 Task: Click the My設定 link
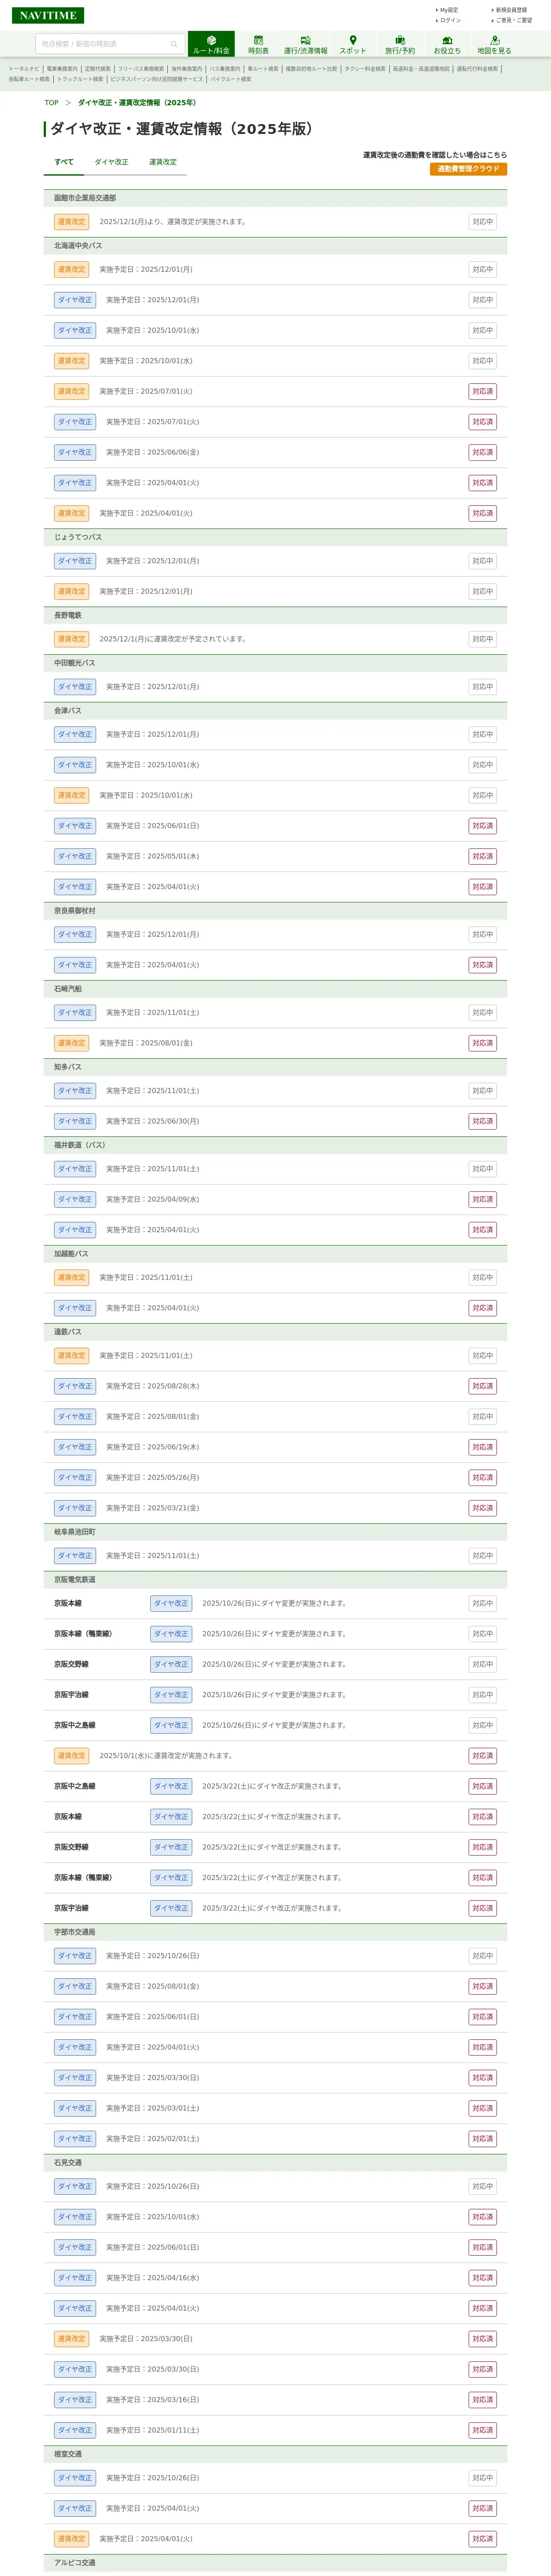click(x=449, y=10)
